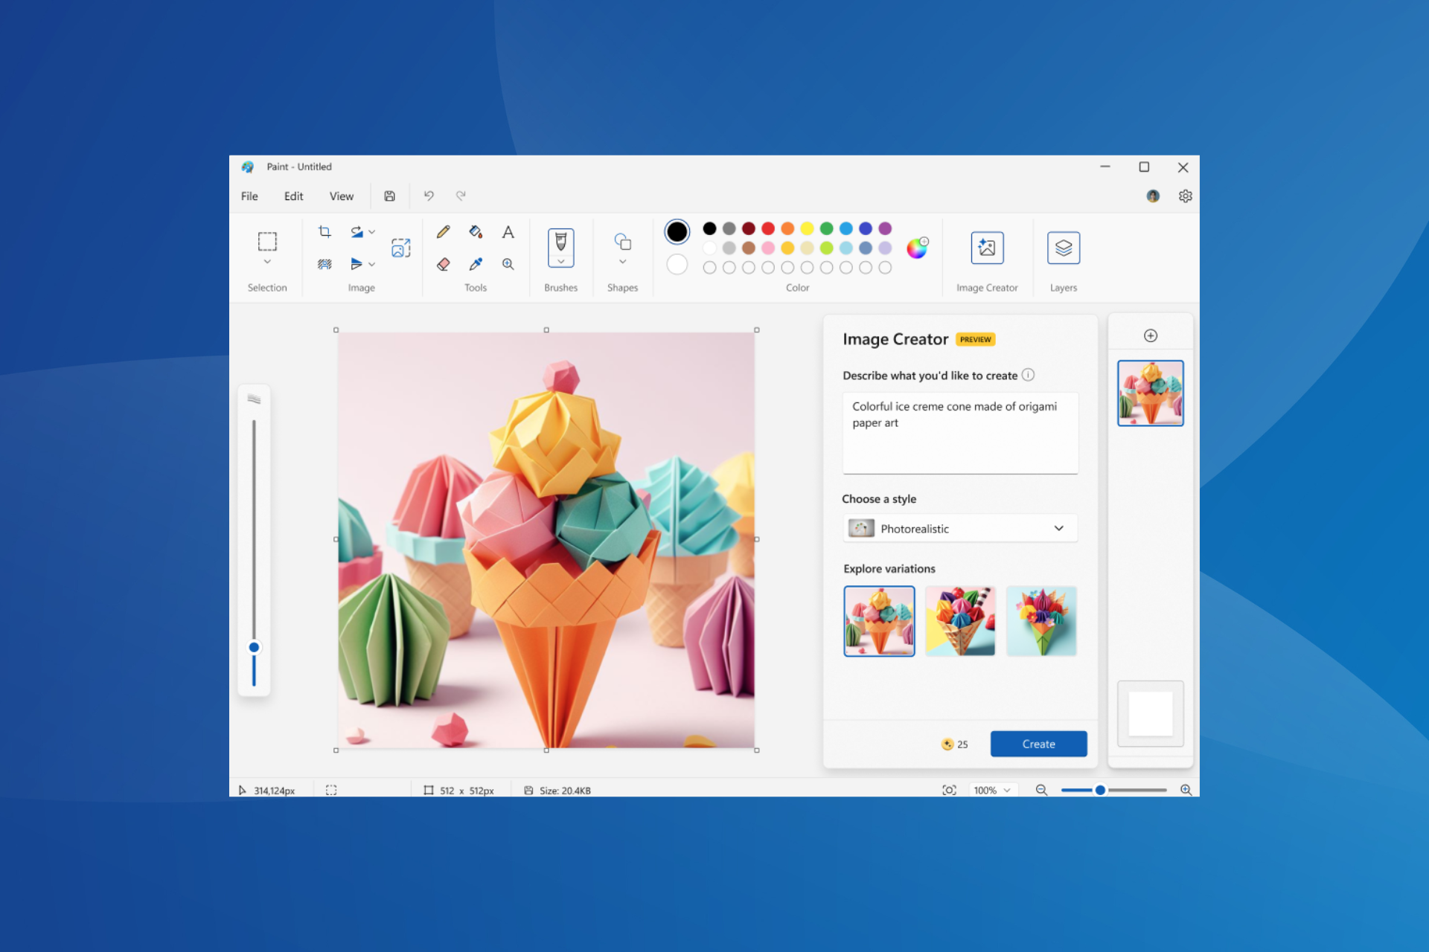Open the Edit colors wheel

pyautogui.click(x=917, y=248)
